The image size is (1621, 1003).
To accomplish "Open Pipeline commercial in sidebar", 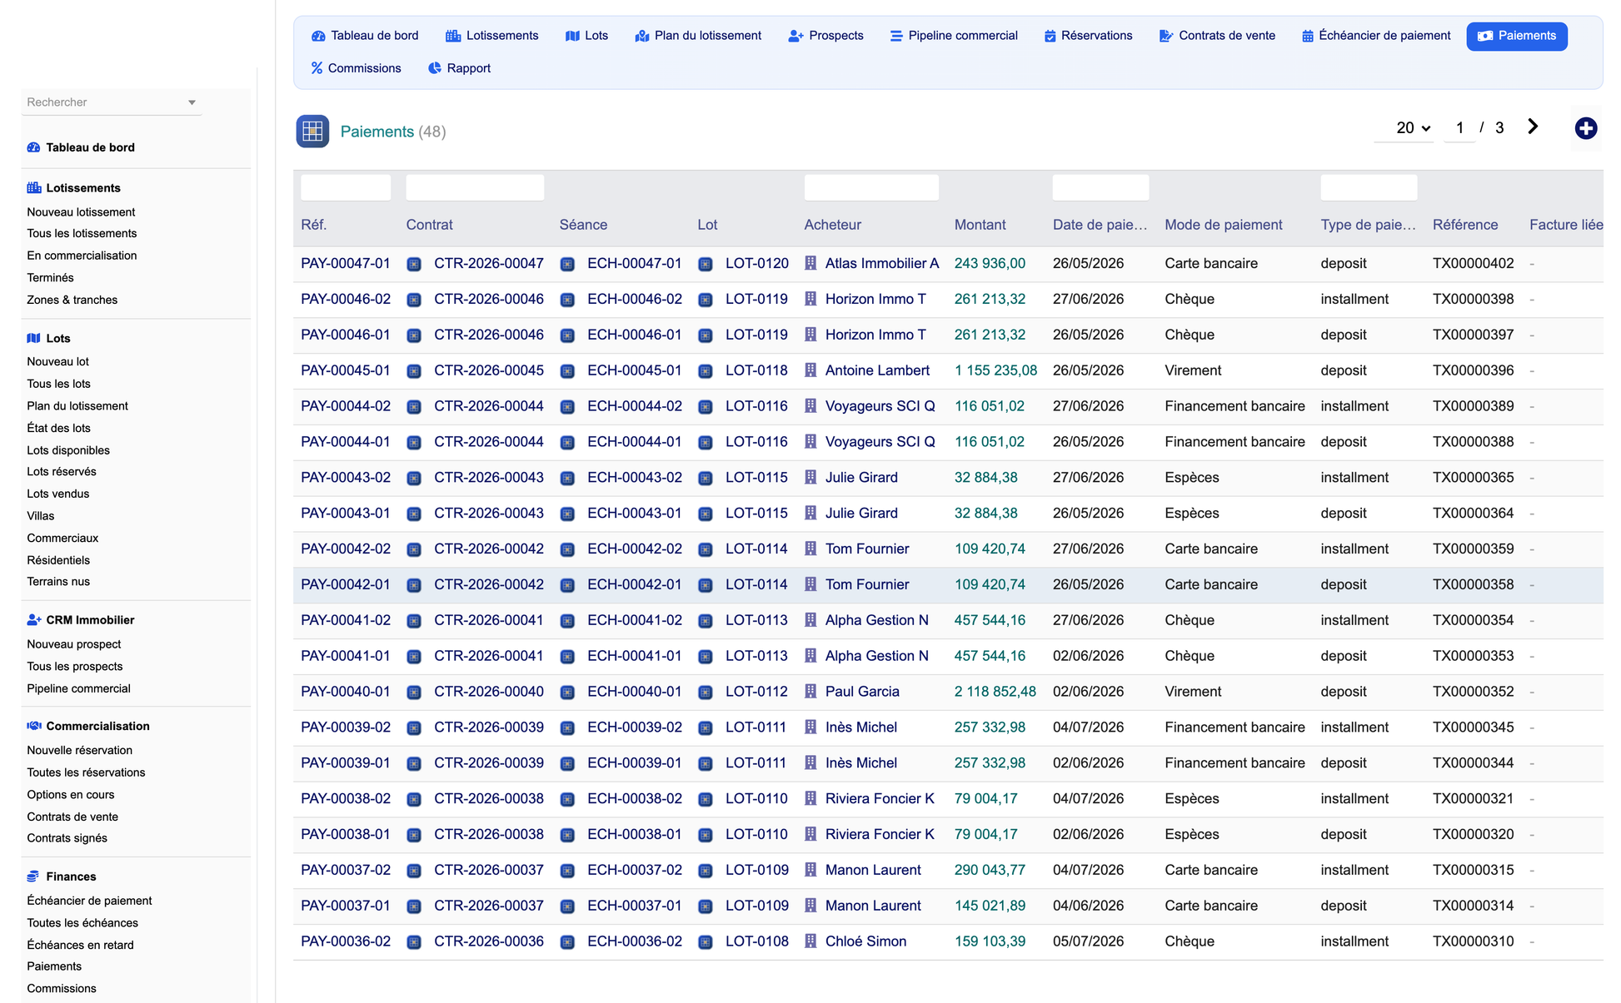I will pyautogui.click(x=78, y=688).
